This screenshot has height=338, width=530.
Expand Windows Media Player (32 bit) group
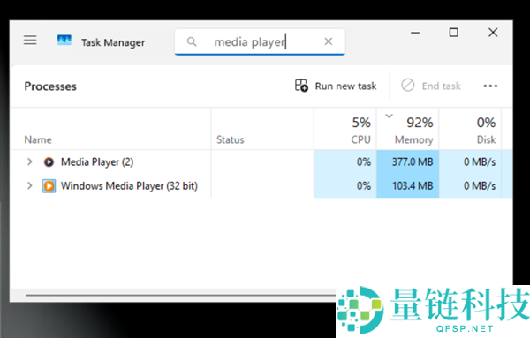[30, 185]
